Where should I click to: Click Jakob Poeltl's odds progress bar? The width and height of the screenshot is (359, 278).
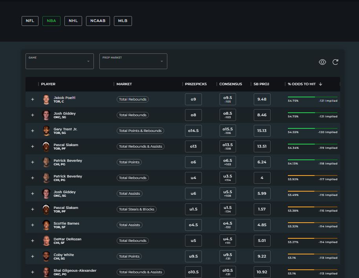[x=313, y=97]
